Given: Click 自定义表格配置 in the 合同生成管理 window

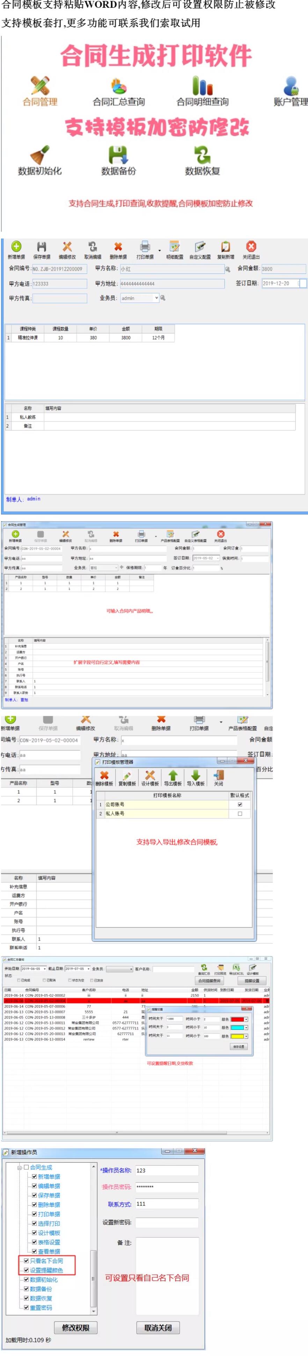Looking at the screenshot, I should 195,537.
